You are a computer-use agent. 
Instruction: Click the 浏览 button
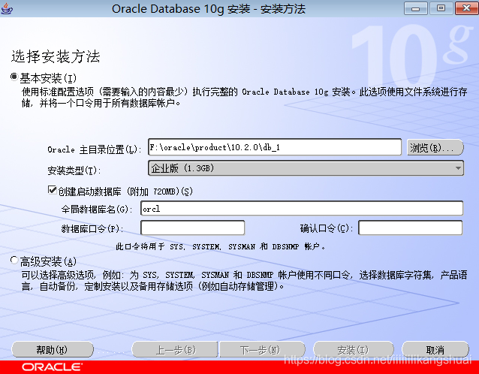pyautogui.click(x=435, y=148)
